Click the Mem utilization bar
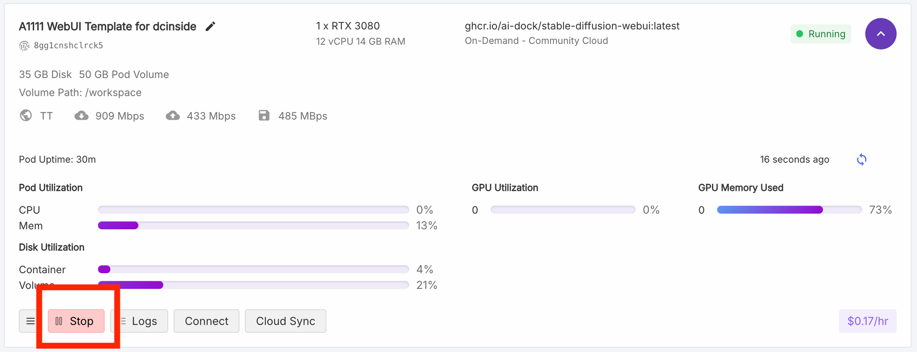This screenshot has width=917, height=352. tap(253, 225)
